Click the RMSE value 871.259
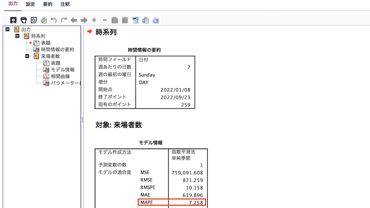 point(193,180)
